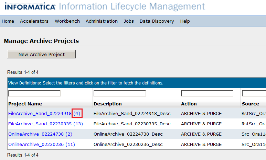Select the OnlineArchive_02230236_Desc description cell
The image size is (266, 160).
click(x=128, y=145)
